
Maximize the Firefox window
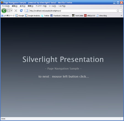click(x=118, y=2)
